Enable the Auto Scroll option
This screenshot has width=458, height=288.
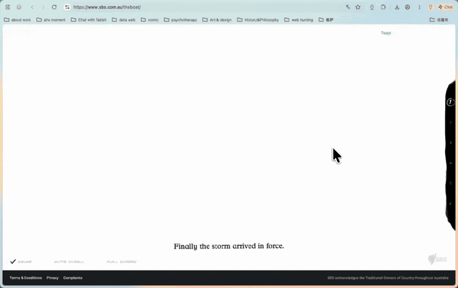coord(69,261)
